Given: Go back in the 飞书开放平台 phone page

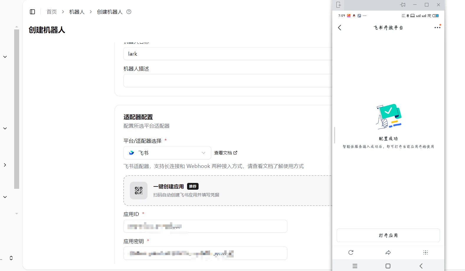Looking at the screenshot, I should (x=340, y=28).
